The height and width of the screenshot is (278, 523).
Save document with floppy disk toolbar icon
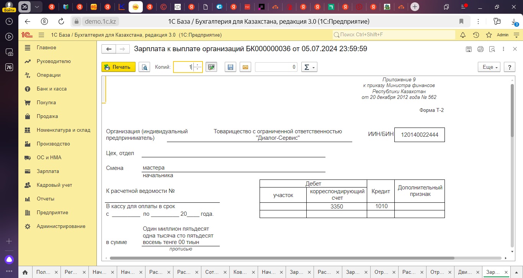tap(230, 67)
